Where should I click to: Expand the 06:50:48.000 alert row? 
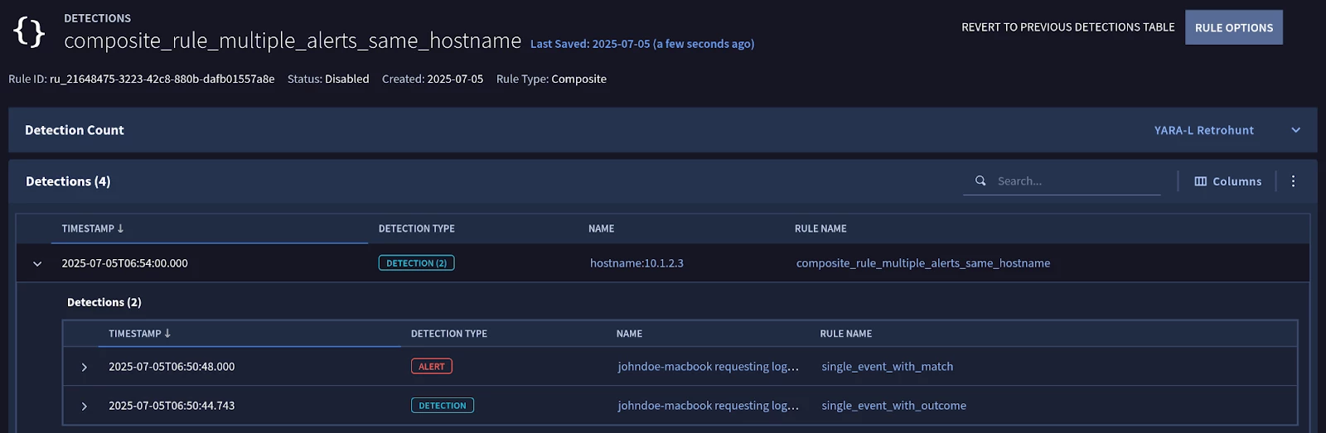84,367
